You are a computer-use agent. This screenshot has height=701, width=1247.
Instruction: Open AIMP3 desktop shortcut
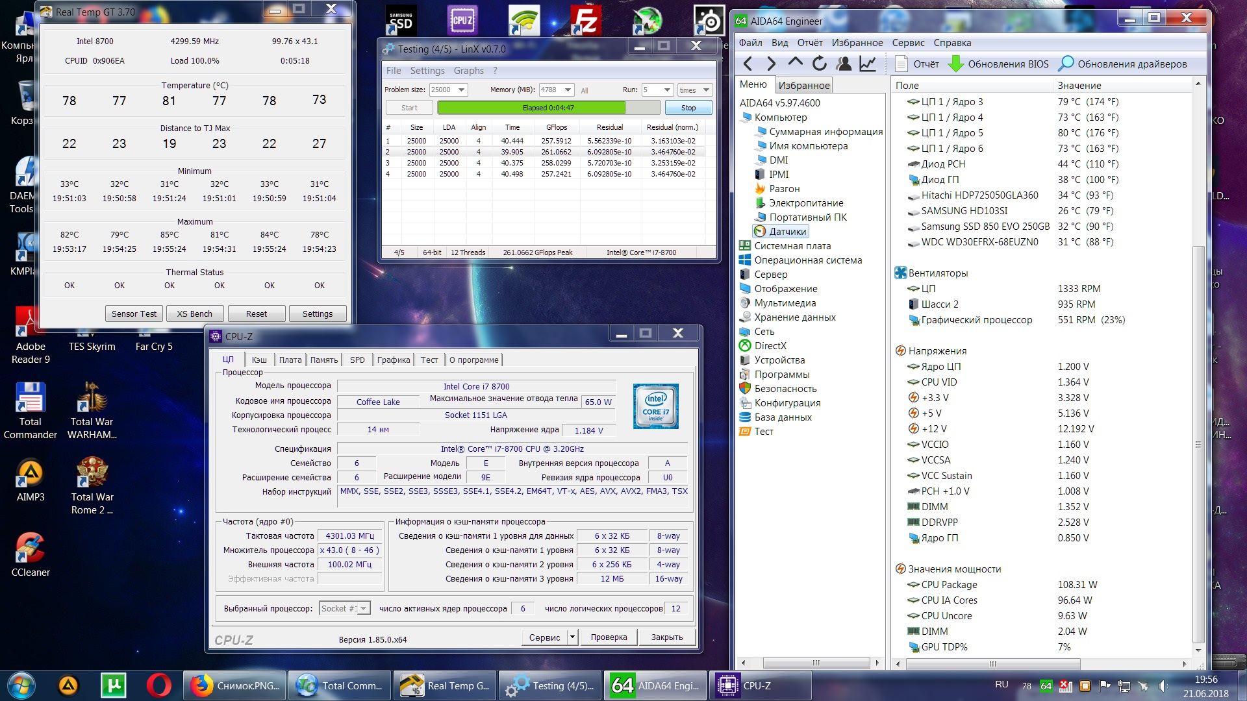click(x=30, y=473)
